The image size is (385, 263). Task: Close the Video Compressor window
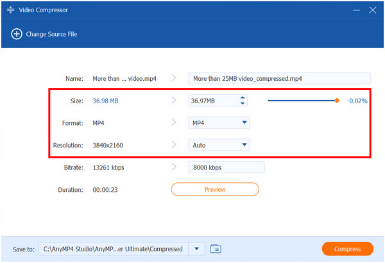(x=372, y=10)
